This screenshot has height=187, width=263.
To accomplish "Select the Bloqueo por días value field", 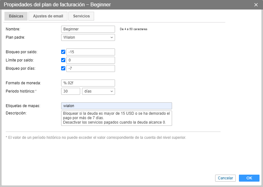I will pyautogui.click(x=90, y=68).
